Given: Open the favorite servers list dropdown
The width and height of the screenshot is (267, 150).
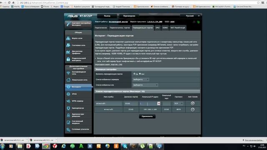Looking at the screenshot, I should 141,80.
